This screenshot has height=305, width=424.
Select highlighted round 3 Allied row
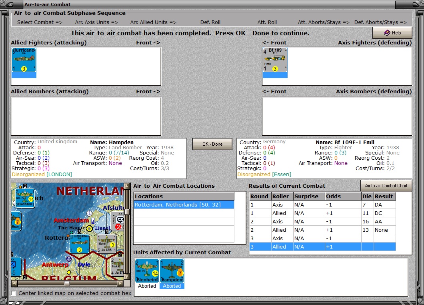point(322,247)
